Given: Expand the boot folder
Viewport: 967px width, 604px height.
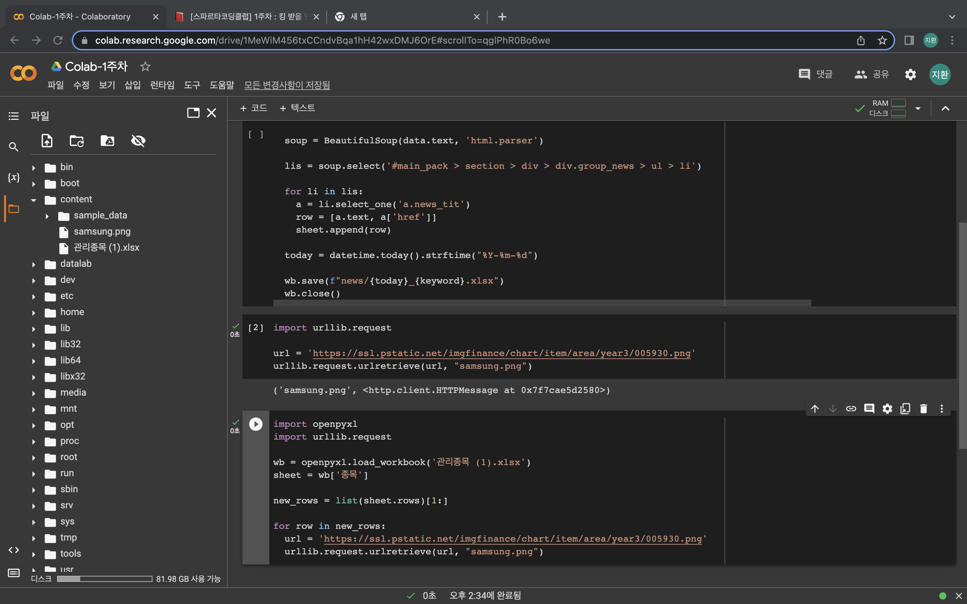Looking at the screenshot, I should click(x=34, y=184).
